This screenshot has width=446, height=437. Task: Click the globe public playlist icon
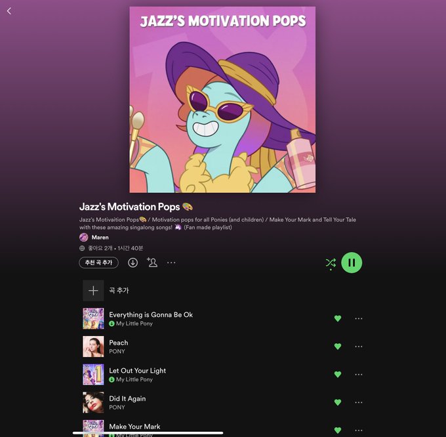[x=82, y=248]
